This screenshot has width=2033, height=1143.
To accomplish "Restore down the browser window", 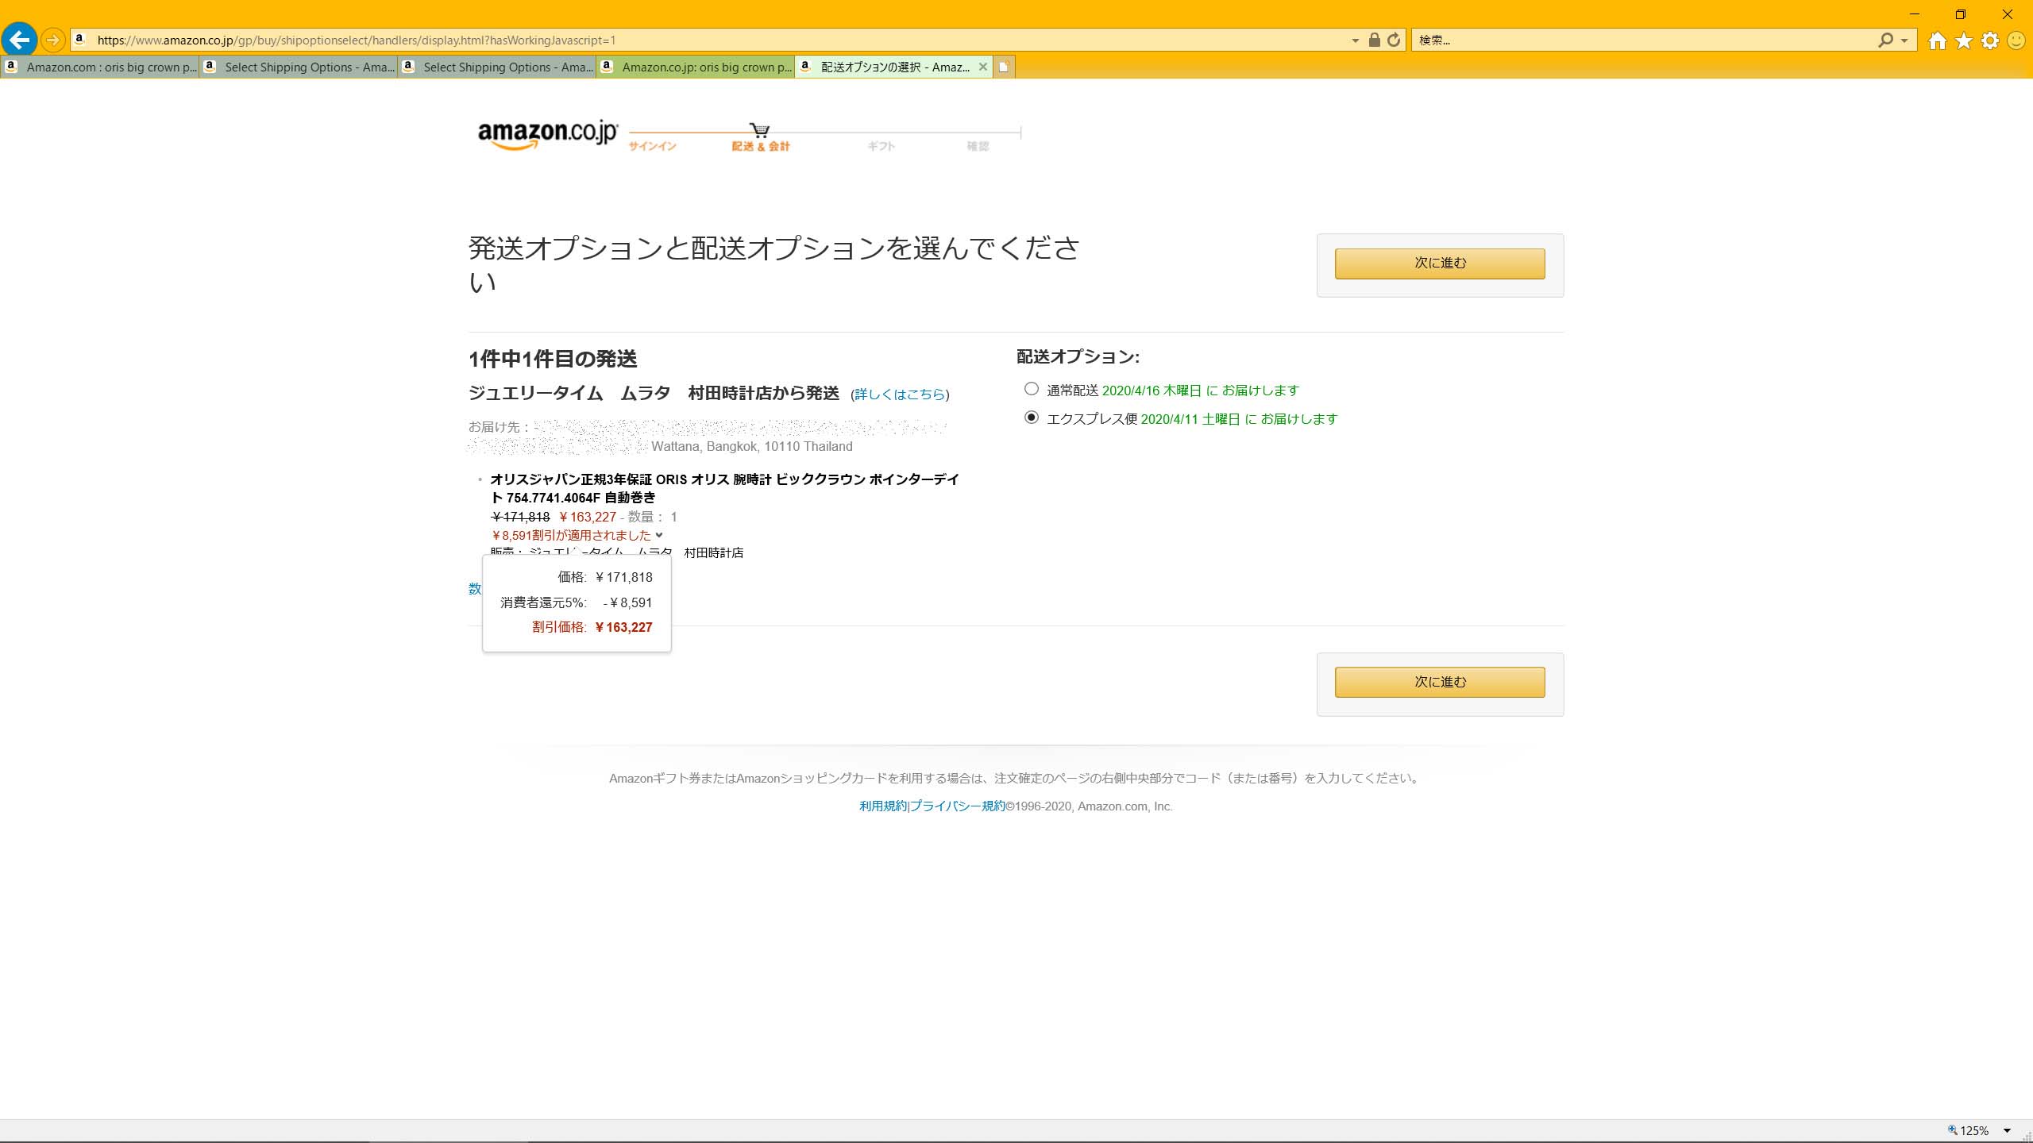I will click(1961, 14).
